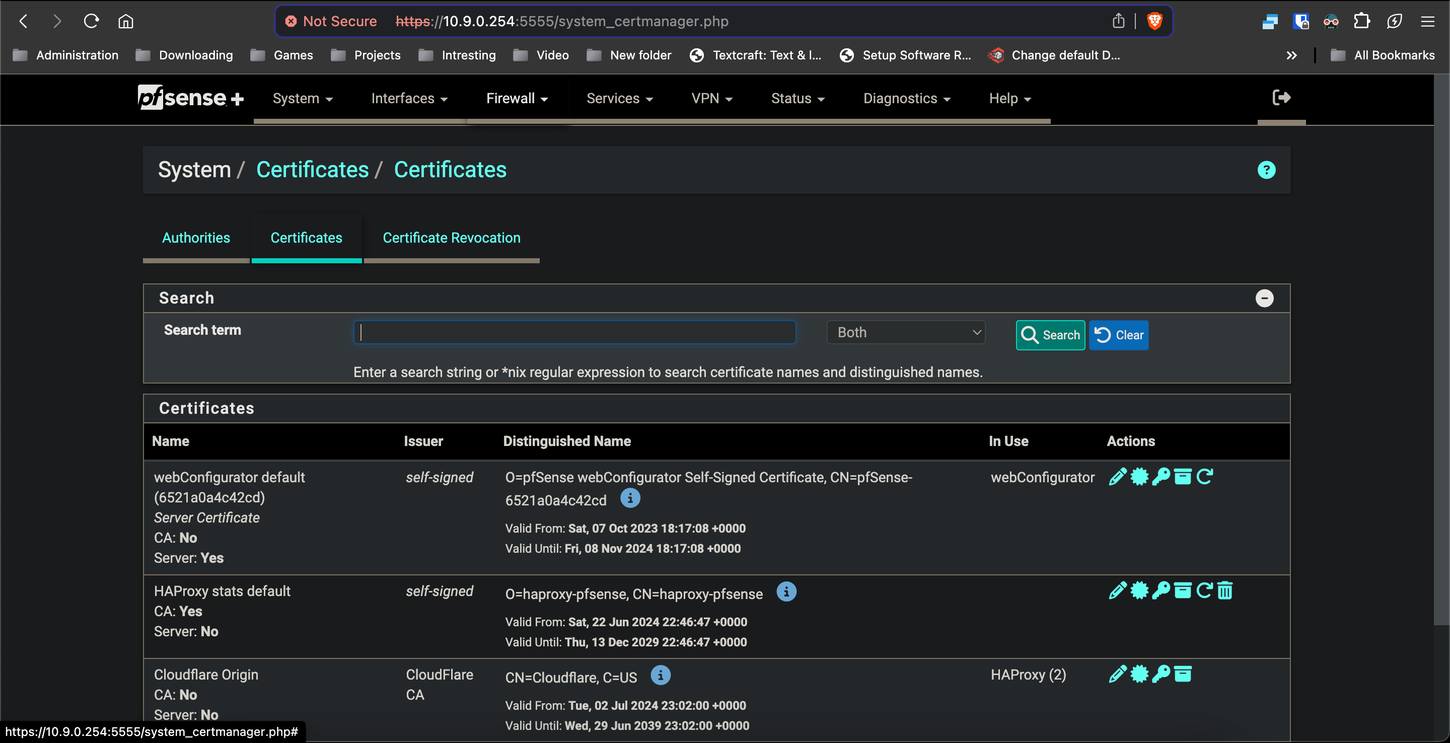Open the Setup Software R... bookmark
Viewport: 1450px width, 743px height.
click(906, 55)
